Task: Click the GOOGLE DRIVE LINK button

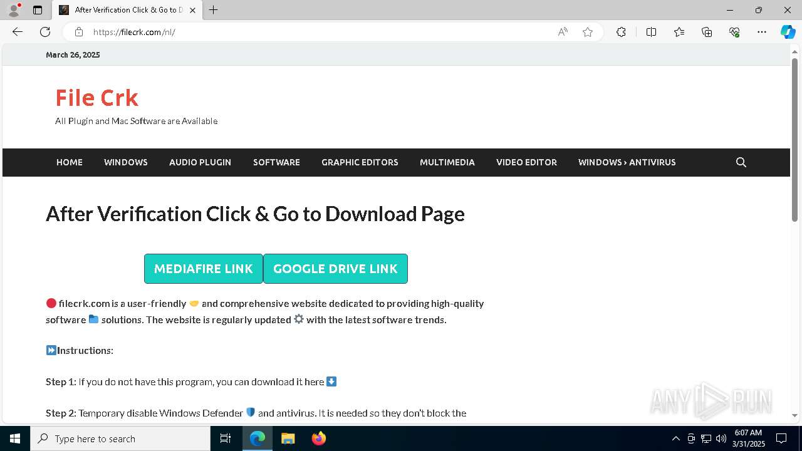Action: coord(335,269)
